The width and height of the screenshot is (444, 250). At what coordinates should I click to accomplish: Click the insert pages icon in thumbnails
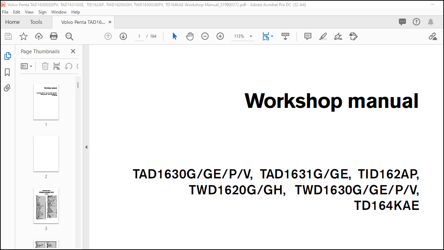pos(57,66)
